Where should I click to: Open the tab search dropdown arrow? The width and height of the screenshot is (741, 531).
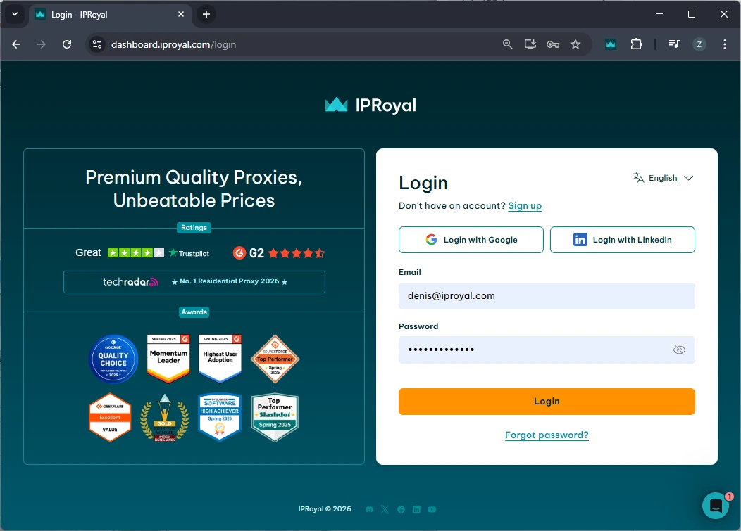pyautogui.click(x=15, y=14)
